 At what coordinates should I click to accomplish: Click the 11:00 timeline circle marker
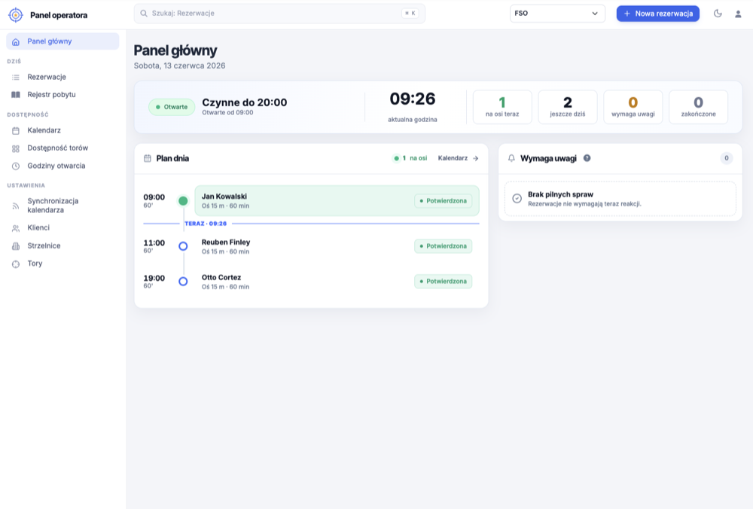[183, 246]
